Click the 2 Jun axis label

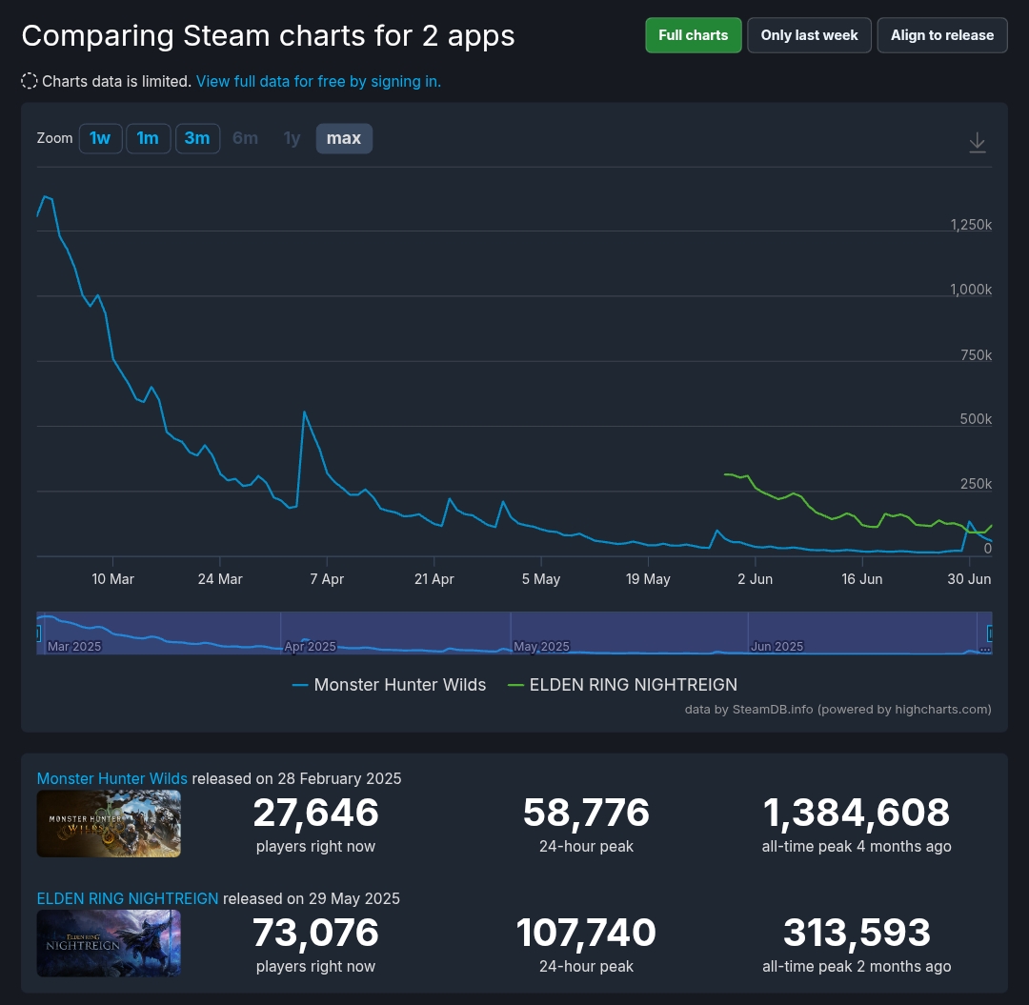(755, 579)
